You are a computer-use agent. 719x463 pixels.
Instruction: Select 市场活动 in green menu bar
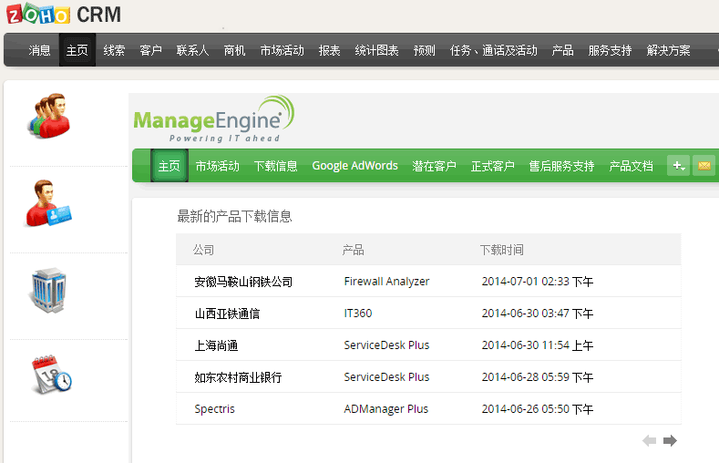point(217,166)
